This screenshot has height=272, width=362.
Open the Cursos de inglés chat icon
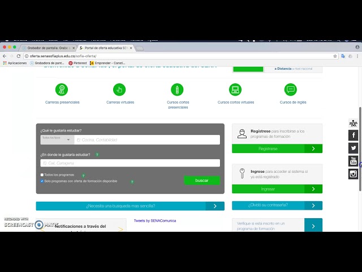click(291, 90)
